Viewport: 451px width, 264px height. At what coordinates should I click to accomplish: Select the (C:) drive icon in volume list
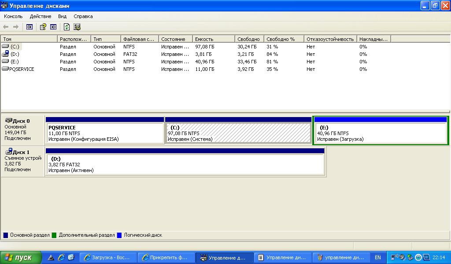[x=5, y=46]
